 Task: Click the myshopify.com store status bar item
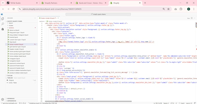(9, 103)
